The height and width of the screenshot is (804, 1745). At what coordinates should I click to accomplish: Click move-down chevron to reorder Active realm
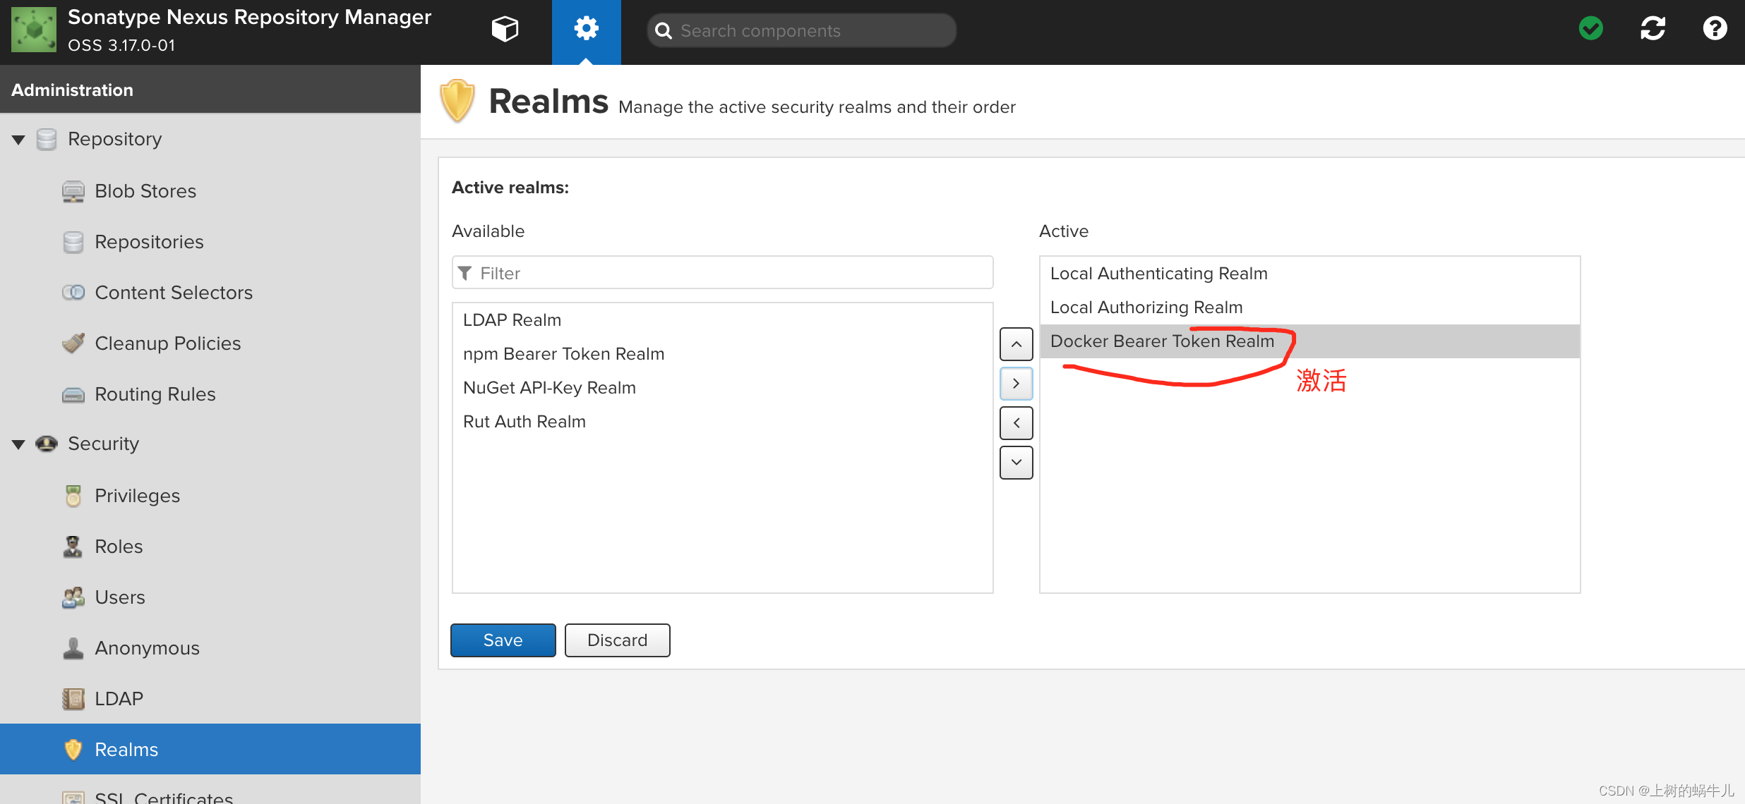click(x=1015, y=461)
